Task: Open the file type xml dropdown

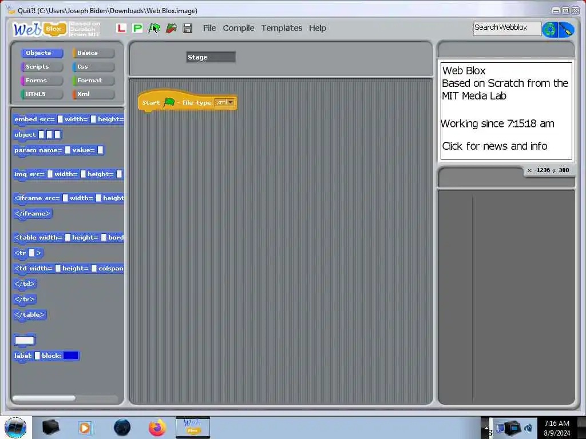Action: 224,102
